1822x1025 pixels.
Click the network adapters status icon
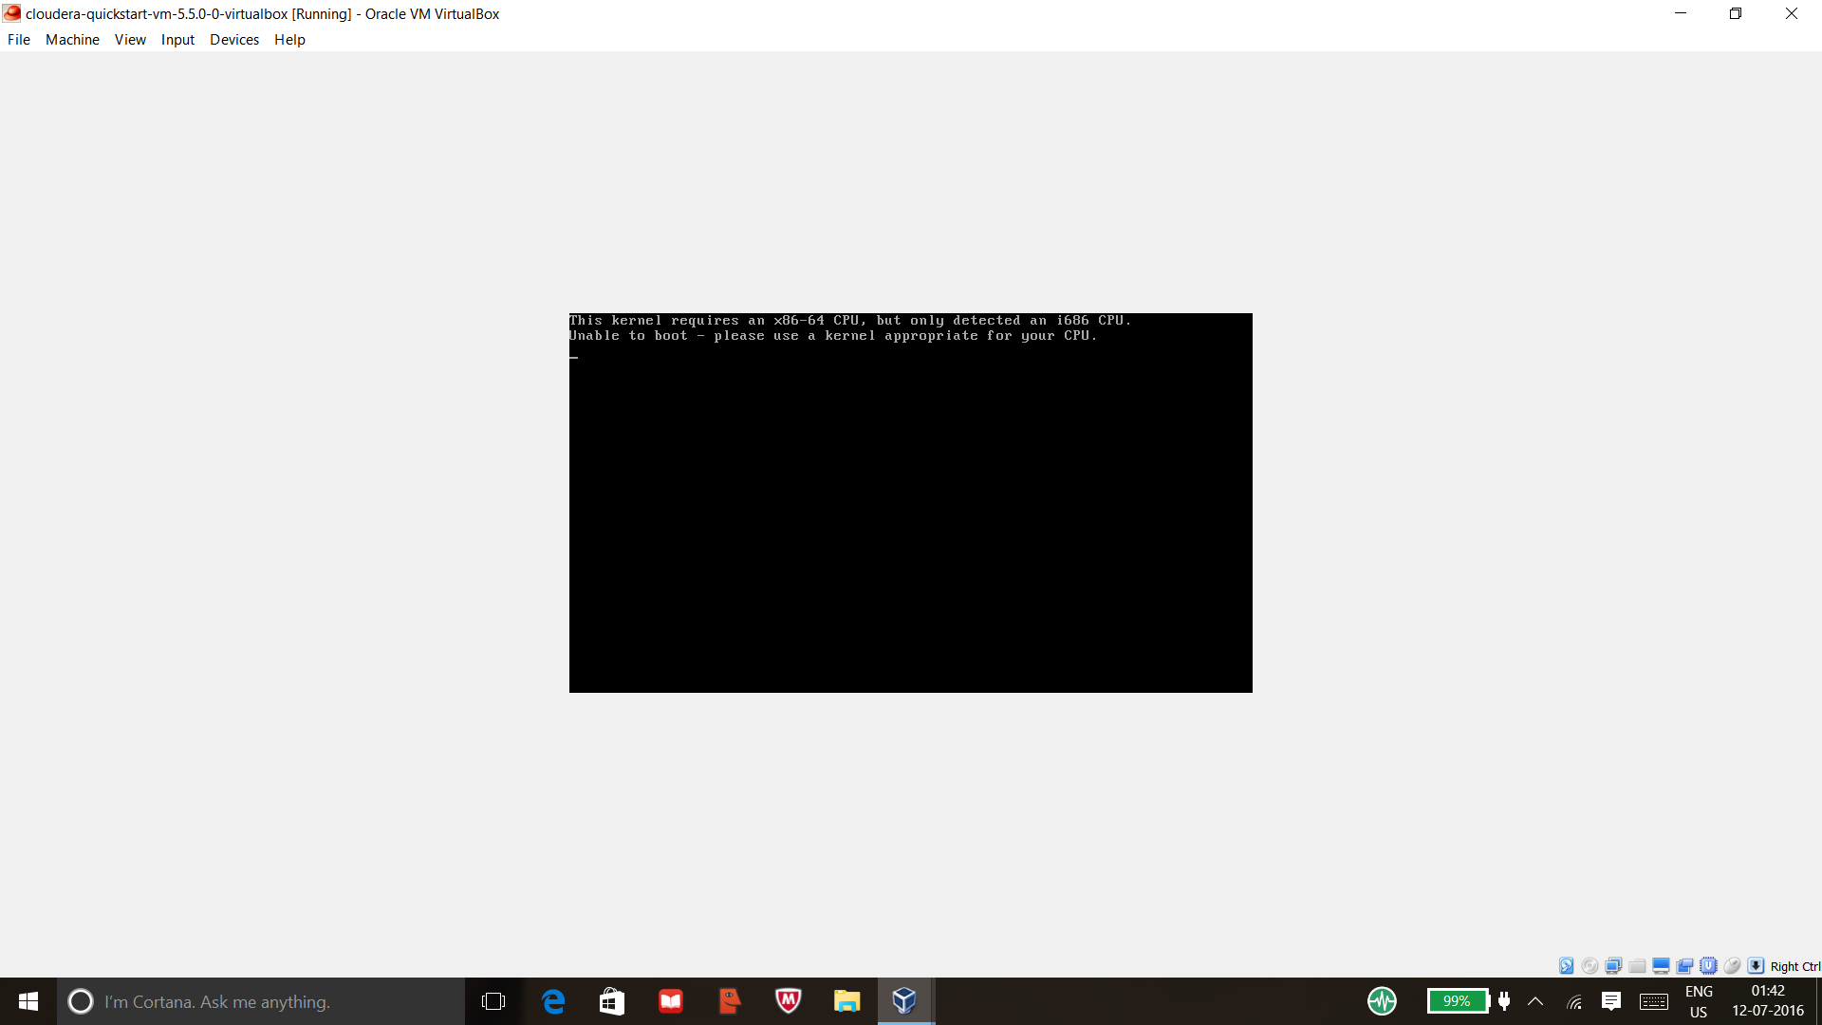click(x=1613, y=965)
